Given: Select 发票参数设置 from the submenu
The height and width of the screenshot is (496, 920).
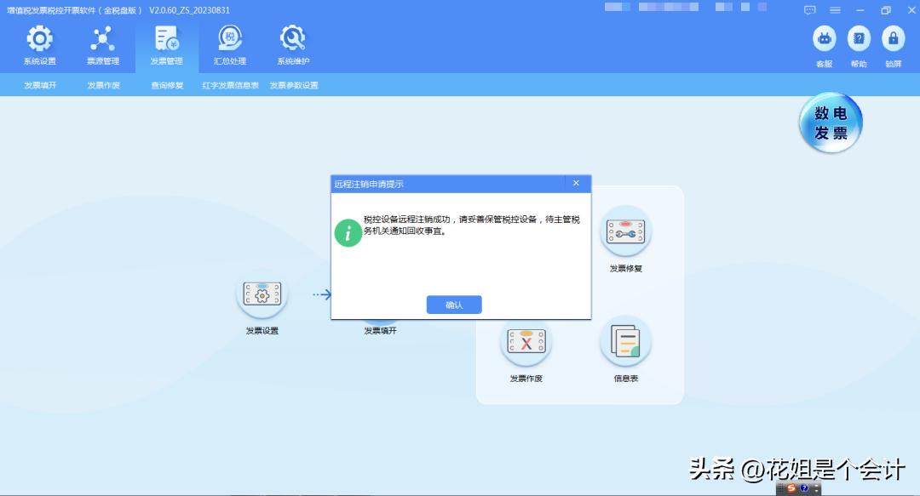Looking at the screenshot, I should tap(295, 85).
